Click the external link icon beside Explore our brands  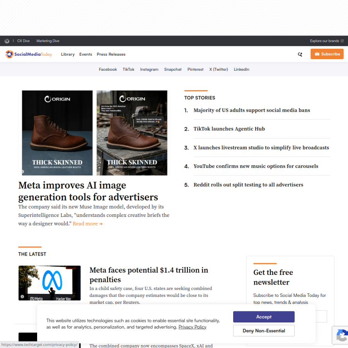[x=342, y=41]
